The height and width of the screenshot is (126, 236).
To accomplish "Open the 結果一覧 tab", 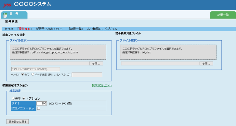I will pos(223,15).
